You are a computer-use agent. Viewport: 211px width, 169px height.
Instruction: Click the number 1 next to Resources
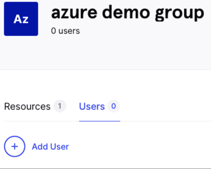pyautogui.click(x=60, y=107)
